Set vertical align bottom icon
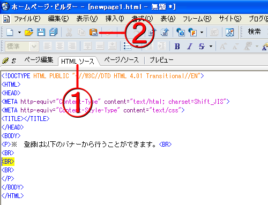268x205 pixels. 112,46
